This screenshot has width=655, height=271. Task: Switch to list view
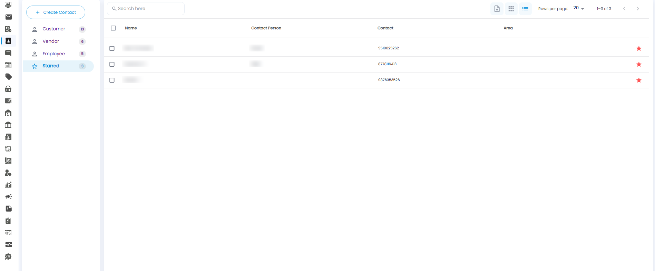tap(525, 9)
